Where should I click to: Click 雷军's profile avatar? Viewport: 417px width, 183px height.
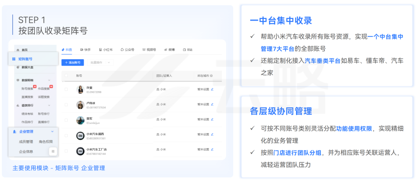tap(80, 120)
